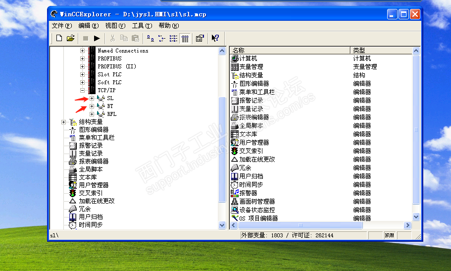Expand the RFL connection node
451x271 pixels.
pyautogui.click(x=92, y=114)
